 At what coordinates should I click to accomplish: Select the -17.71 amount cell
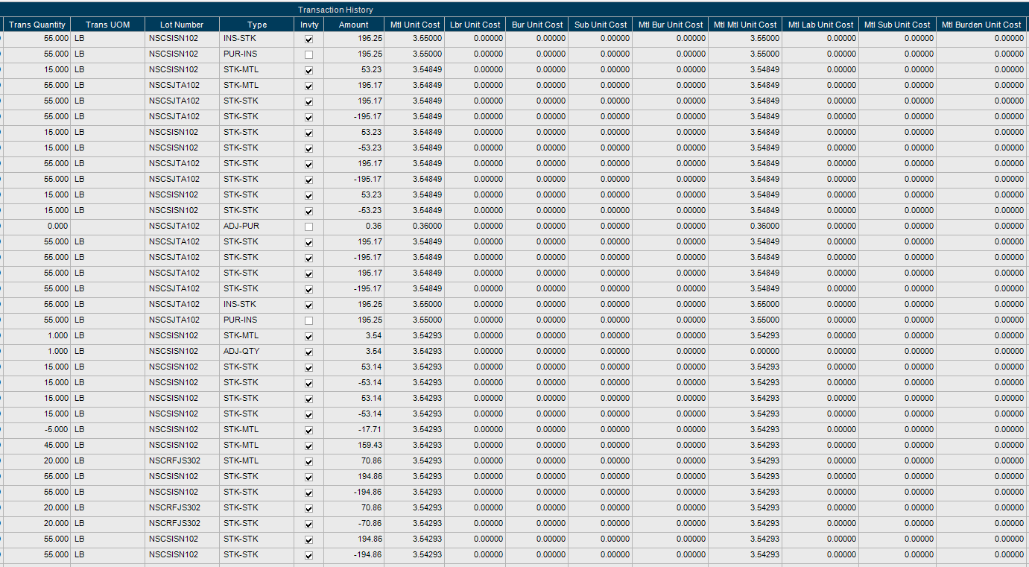tap(354, 430)
